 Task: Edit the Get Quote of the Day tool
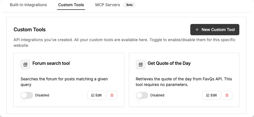click(211, 95)
